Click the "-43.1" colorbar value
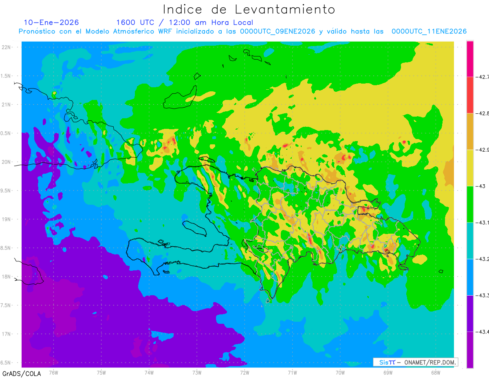 482,223
